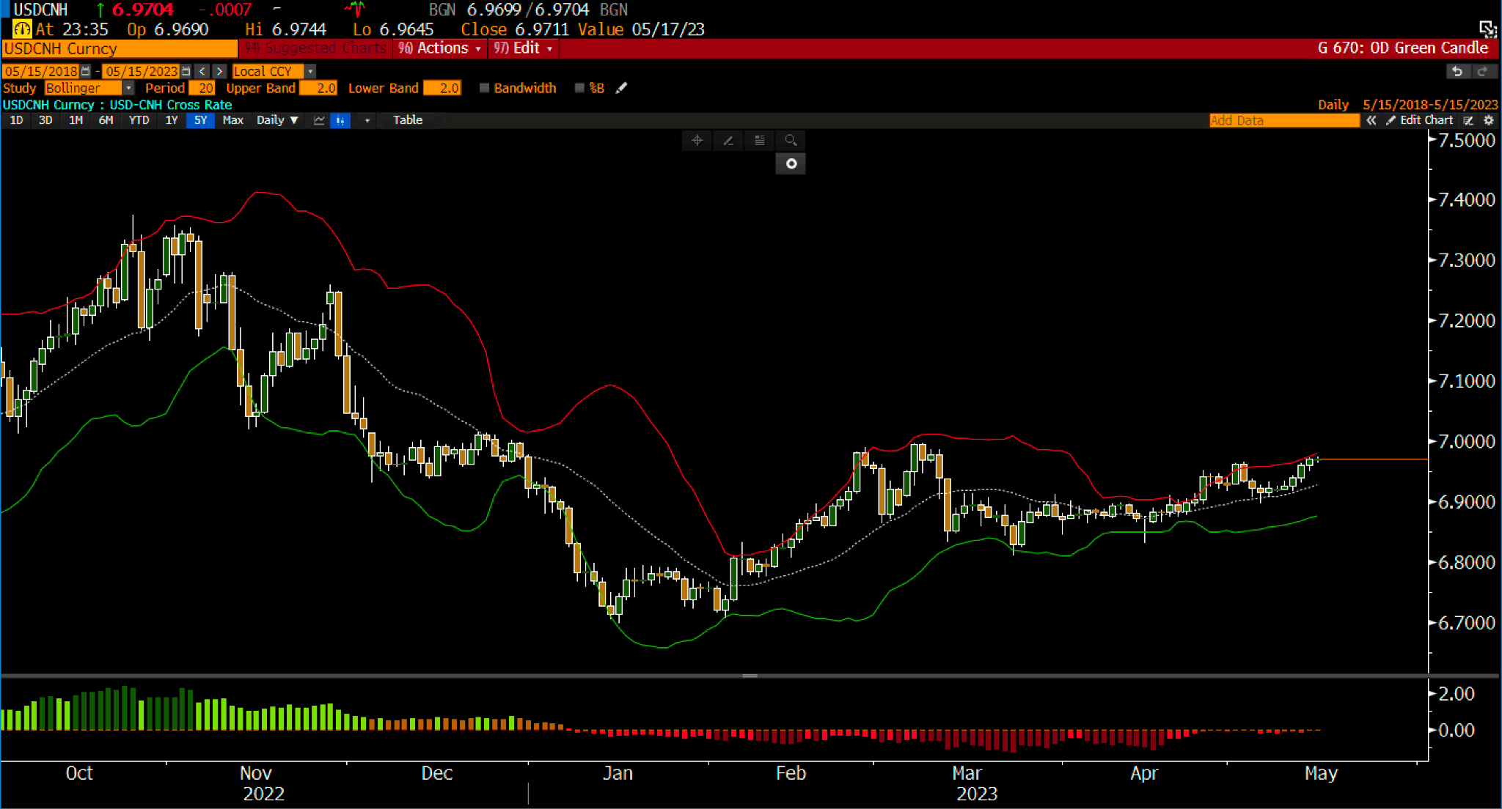This screenshot has height=809, width=1502.
Task: Enable the Bandwidth checkbox
Action: pyautogui.click(x=484, y=88)
